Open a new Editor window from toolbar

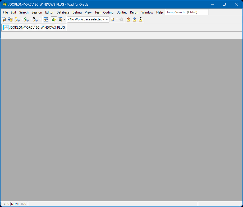pyautogui.click(x=4, y=19)
